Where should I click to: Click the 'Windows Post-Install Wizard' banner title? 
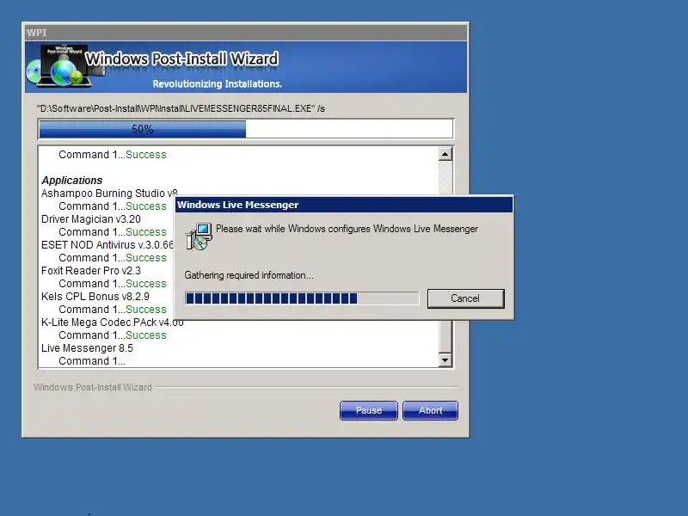pyautogui.click(x=181, y=58)
